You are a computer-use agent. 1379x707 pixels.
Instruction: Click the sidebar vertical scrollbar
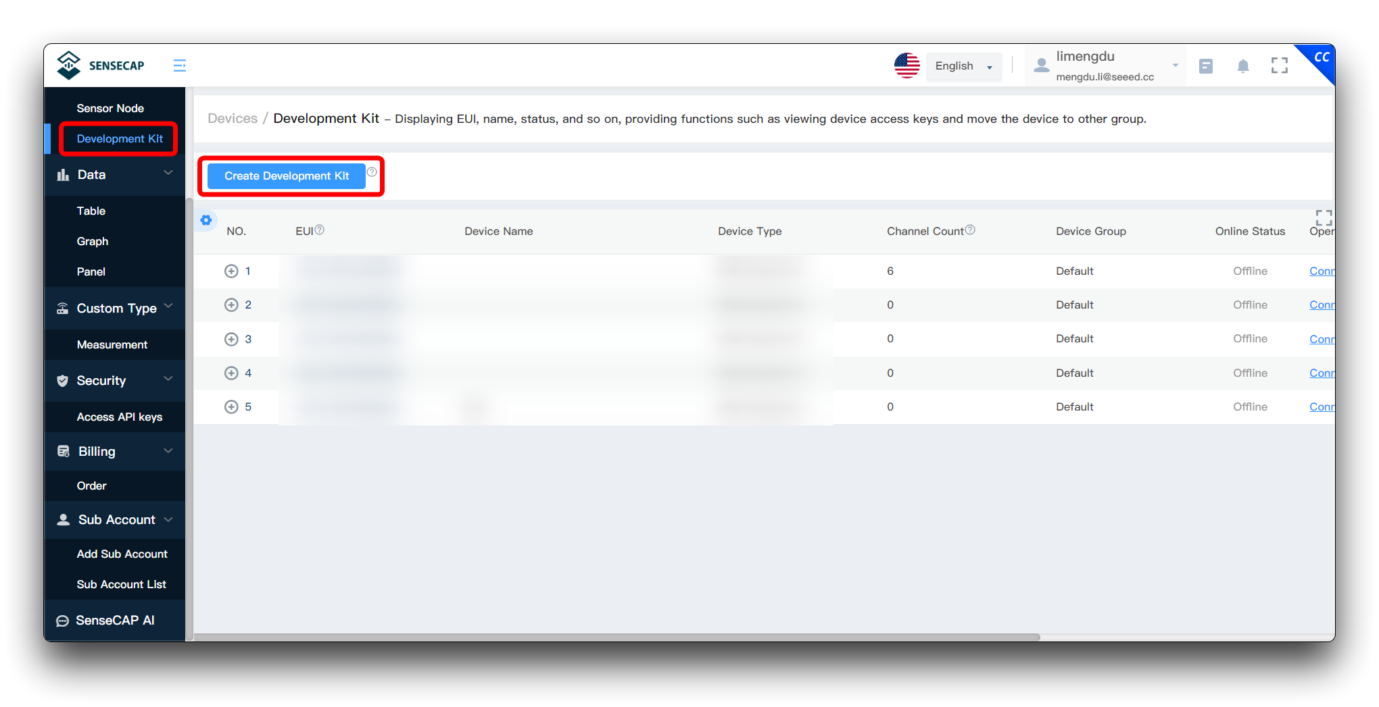tap(189, 419)
